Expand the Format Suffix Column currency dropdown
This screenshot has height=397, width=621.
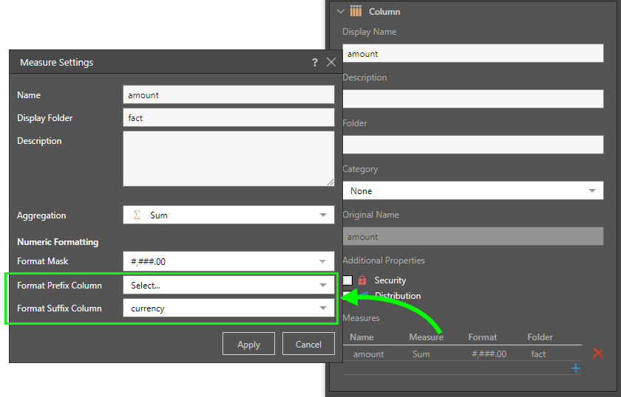pos(323,308)
